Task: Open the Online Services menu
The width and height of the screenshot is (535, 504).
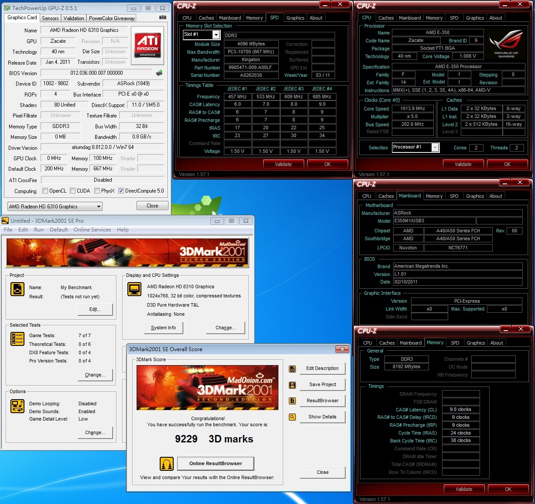Action: 92,230
